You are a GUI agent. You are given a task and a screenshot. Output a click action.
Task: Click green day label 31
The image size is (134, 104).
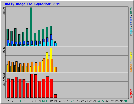pyautogui.click(x=126, y=101)
